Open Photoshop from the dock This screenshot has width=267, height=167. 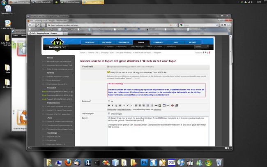pos(144,162)
